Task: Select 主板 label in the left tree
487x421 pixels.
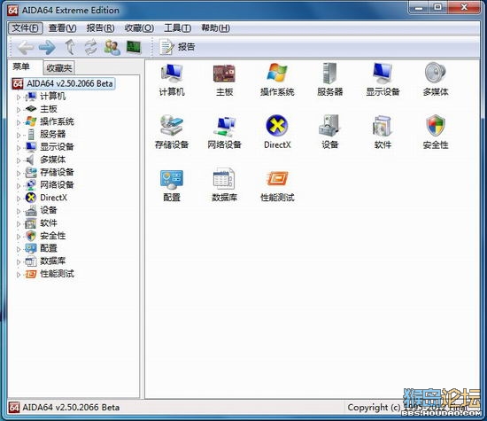Action: click(48, 109)
